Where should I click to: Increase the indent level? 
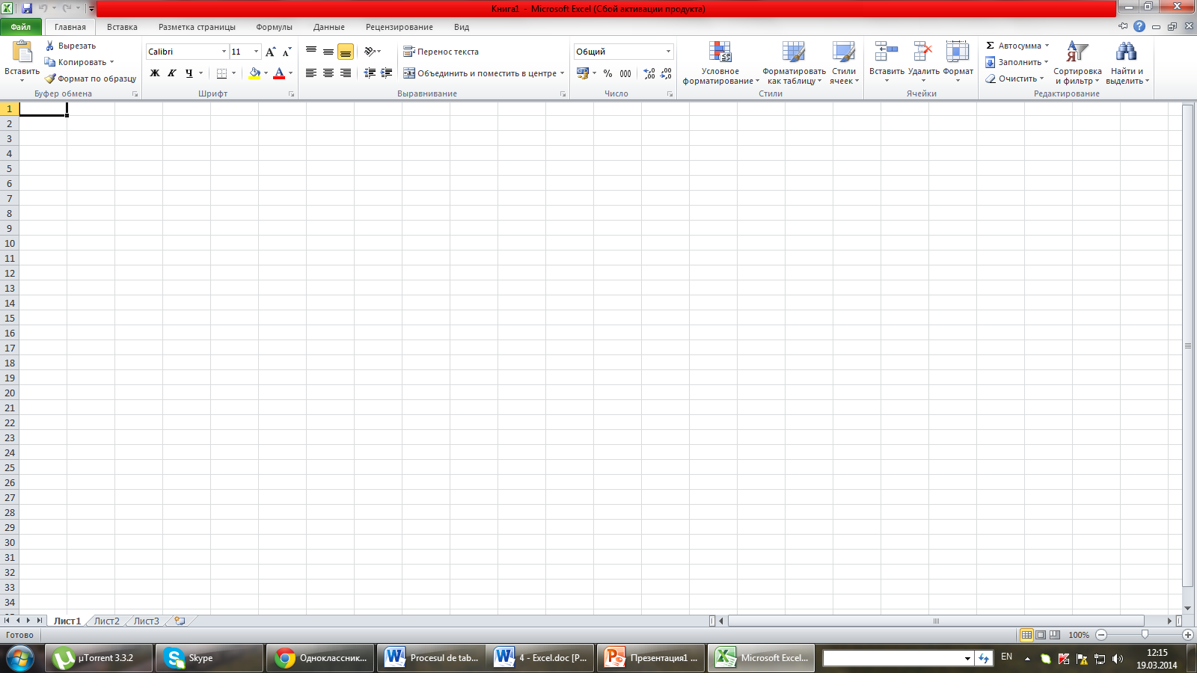click(387, 73)
